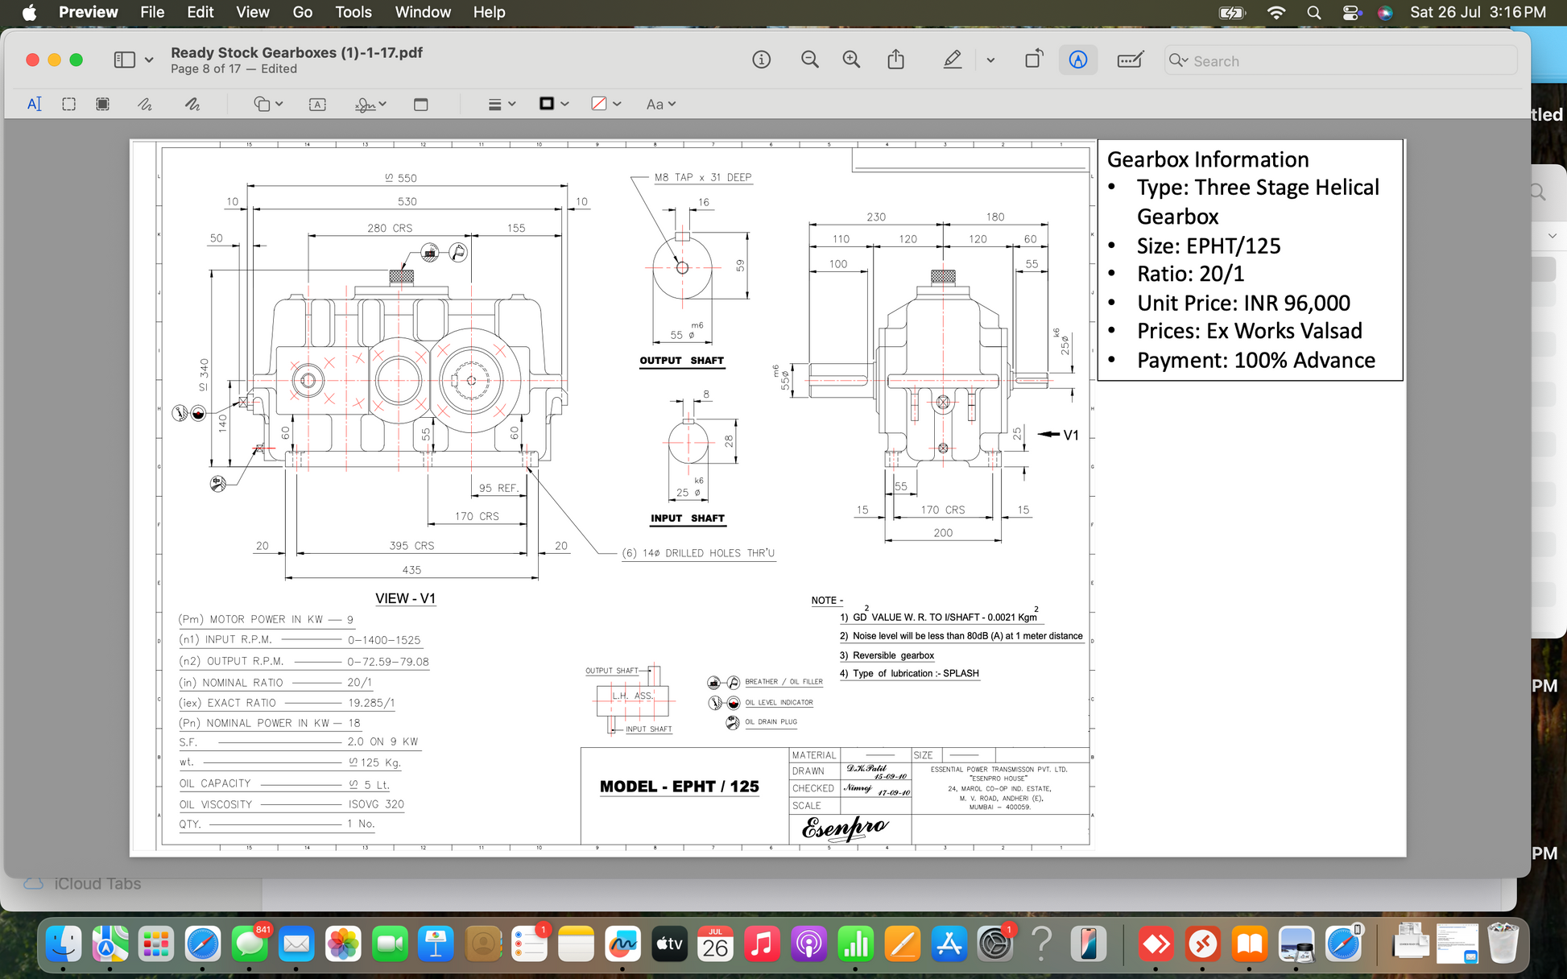Image resolution: width=1567 pixels, height=979 pixels.
Task: Open the Sign signature menu
Action: tap(370, 104)
